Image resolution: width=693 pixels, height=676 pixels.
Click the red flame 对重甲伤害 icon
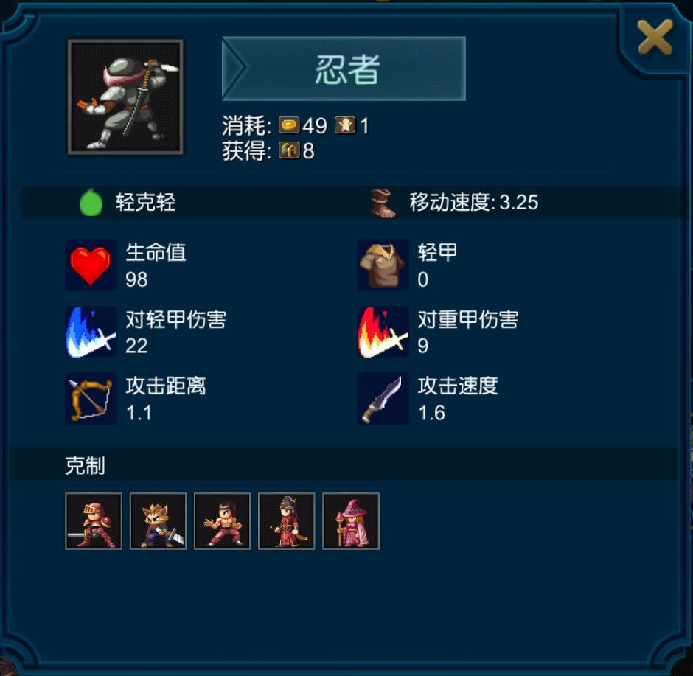tap(383, 332)
